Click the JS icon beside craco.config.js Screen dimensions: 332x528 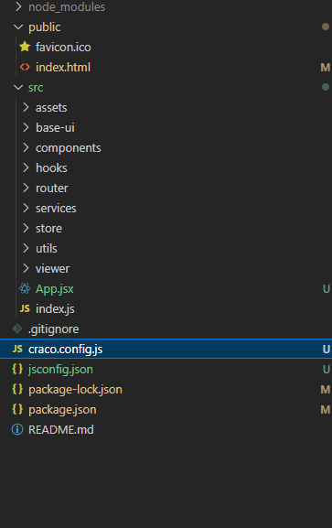(17, 349)
